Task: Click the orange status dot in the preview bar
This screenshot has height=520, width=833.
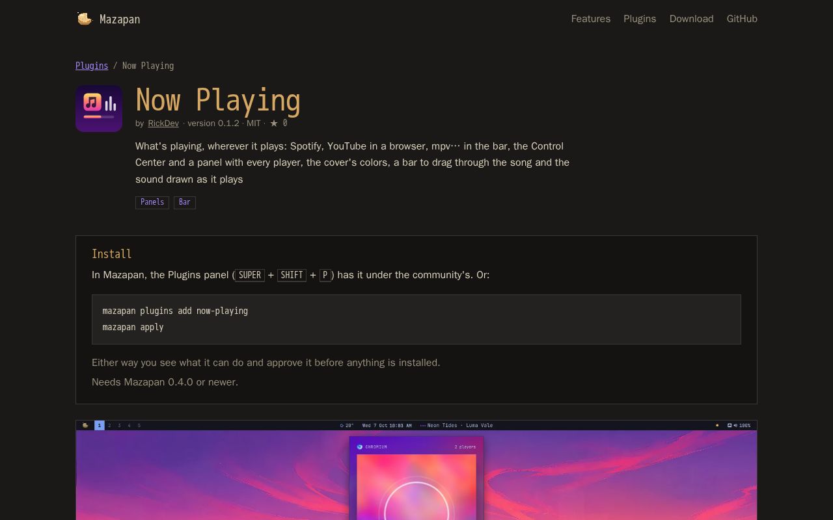Action: click(x=717, y=426)
